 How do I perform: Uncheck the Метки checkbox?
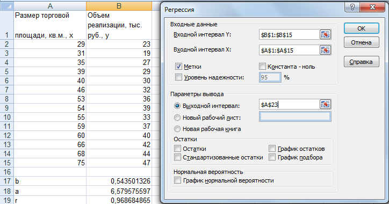(x=178, y=67)
